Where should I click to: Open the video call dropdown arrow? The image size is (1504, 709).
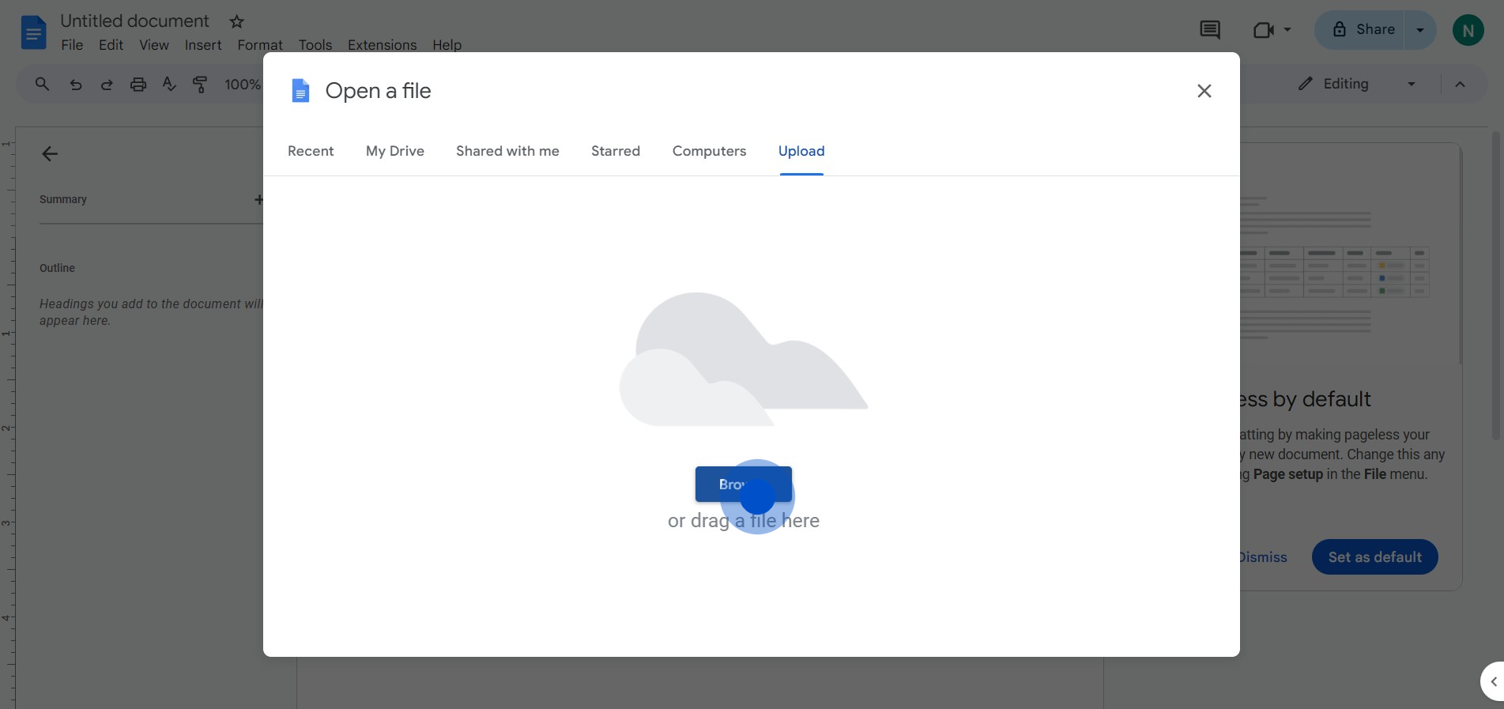[x=1287, y=30]
